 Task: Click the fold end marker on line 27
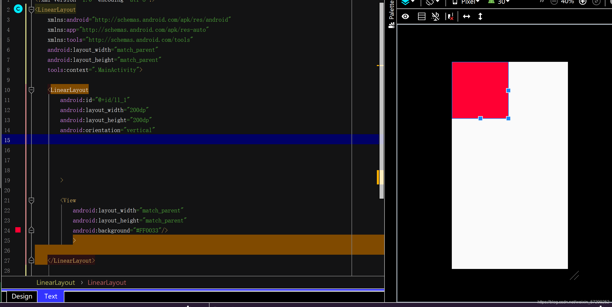pyautogui.click(x=31, y=260)
